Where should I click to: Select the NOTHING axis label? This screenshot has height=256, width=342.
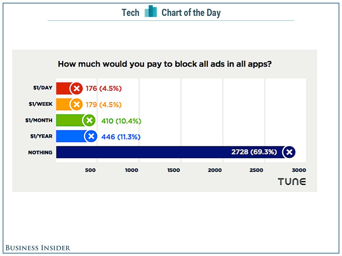coord(40,152)
